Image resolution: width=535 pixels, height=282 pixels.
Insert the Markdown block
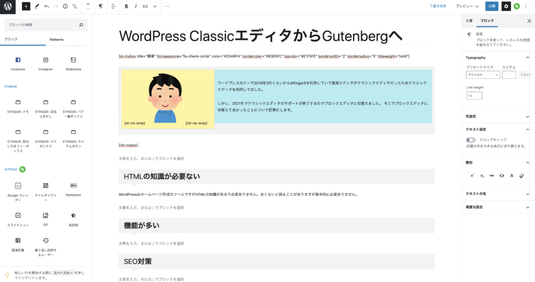[x=73, y=189]
